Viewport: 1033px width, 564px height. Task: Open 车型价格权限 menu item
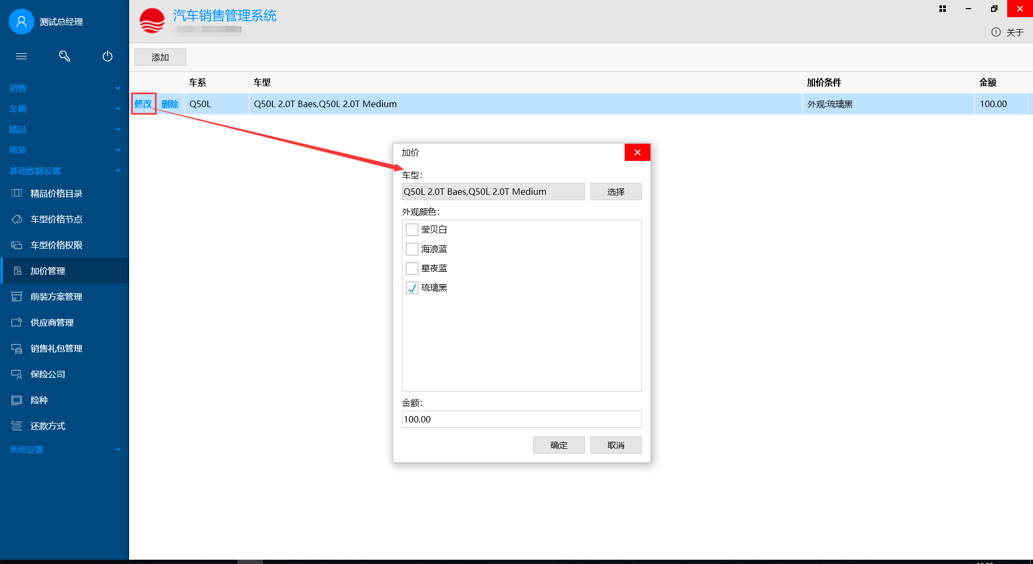56,245
